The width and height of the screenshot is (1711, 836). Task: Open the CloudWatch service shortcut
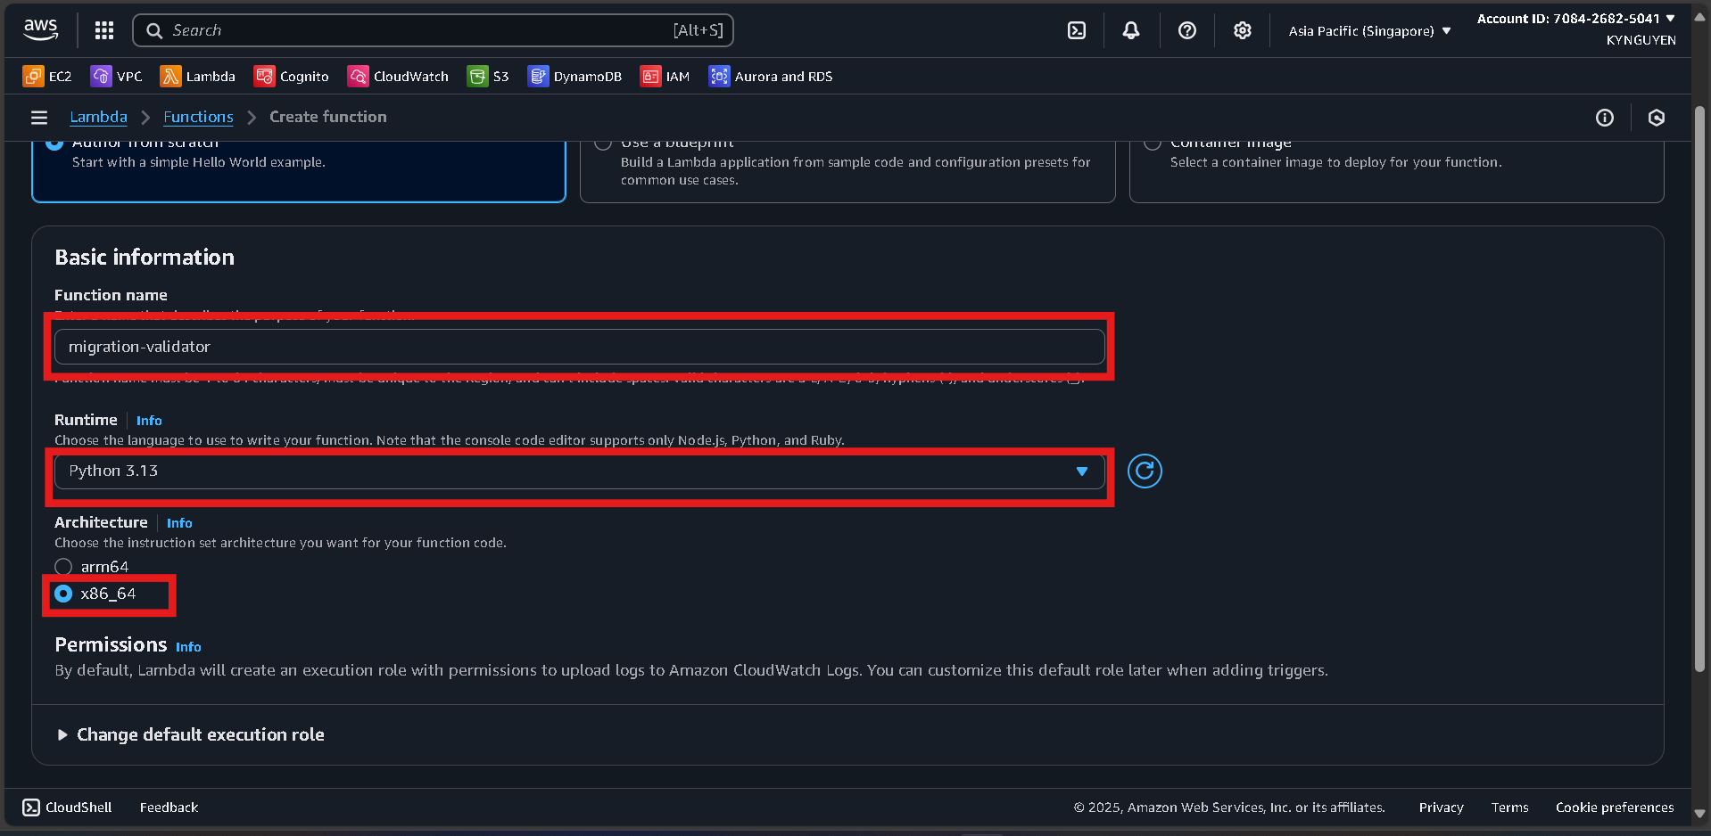(x=398, y=76)
